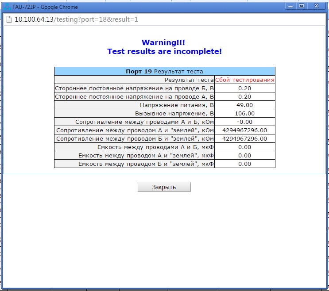Click 'Сопротивление между проводом Б и "землей"' label

[x=135, y=138]
